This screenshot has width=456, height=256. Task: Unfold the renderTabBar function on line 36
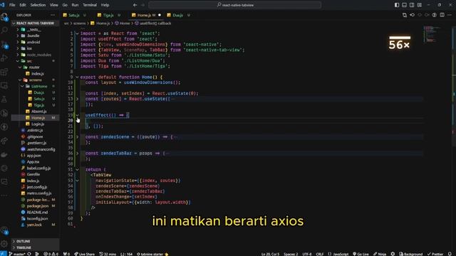tap(78, 154)
